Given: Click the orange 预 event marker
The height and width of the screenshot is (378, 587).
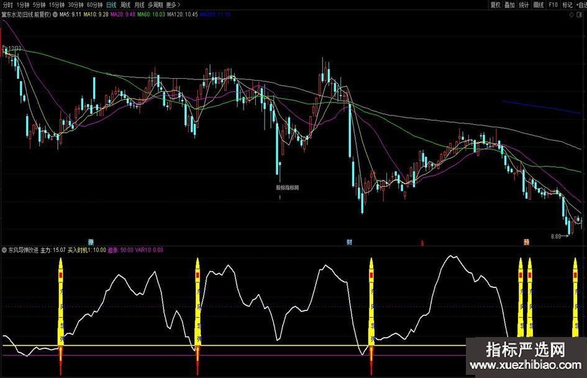Looking at the screenshot, I should [x=526, y=242].
